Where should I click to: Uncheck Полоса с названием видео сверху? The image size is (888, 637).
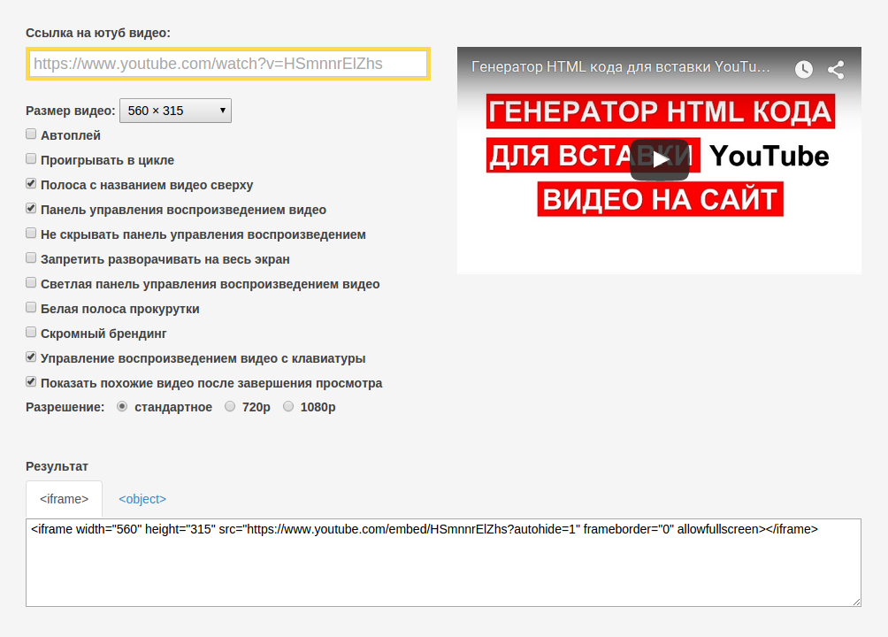tap(31, 184)
